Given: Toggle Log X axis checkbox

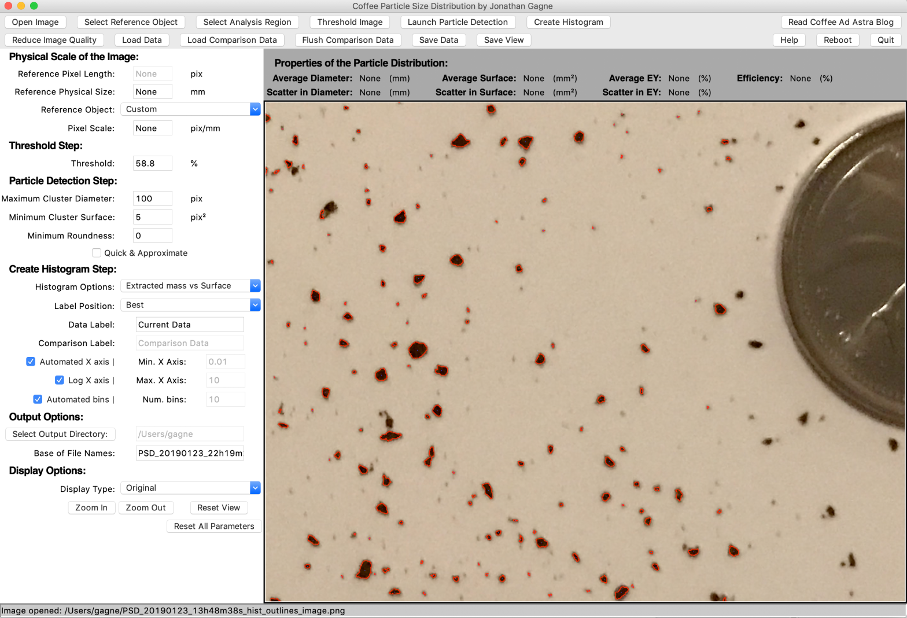Looking at the screenshot, I should [60, 380].
